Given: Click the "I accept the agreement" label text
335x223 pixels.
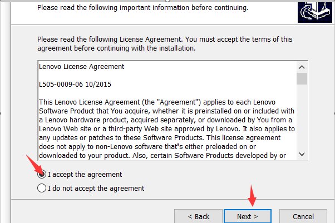Looking at the screenshot, I should (85, 174).
